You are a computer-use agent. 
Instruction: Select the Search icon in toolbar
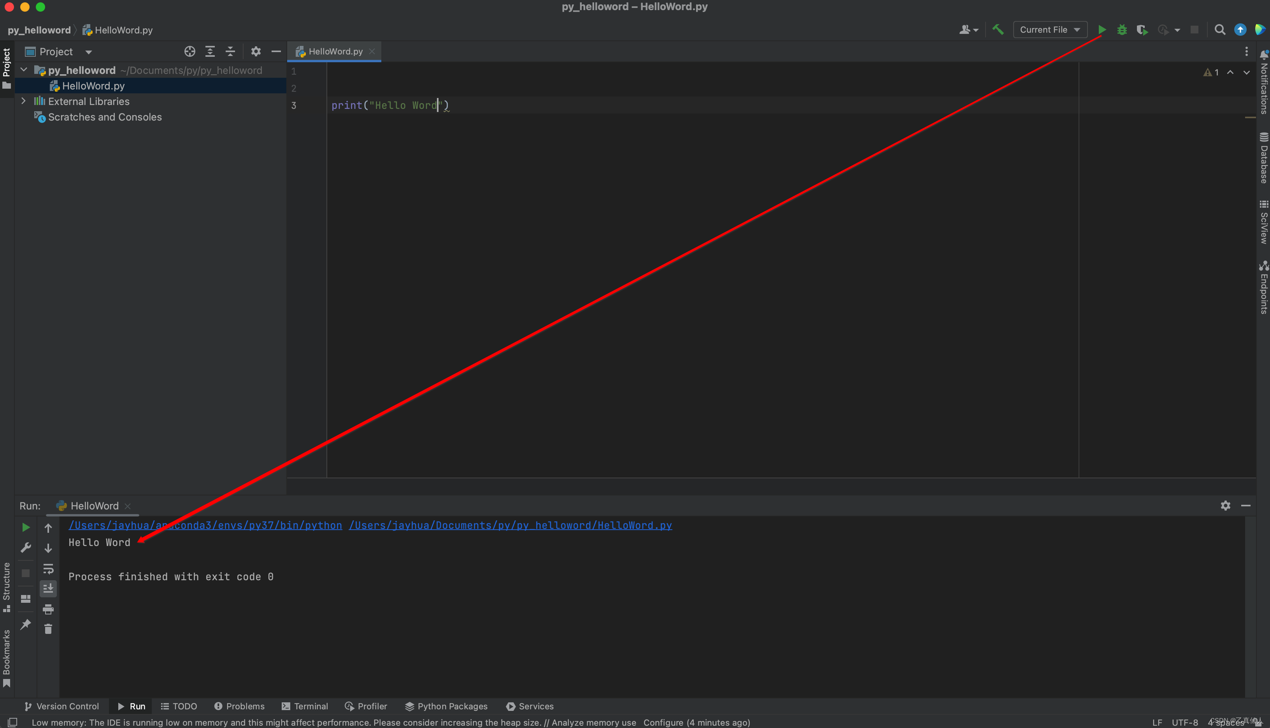click(1219, 30)
